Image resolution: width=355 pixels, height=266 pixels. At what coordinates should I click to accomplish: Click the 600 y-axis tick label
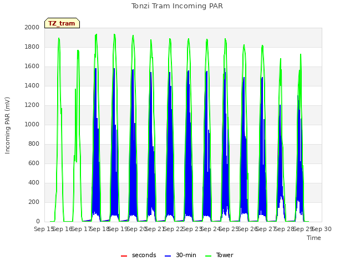34,163
